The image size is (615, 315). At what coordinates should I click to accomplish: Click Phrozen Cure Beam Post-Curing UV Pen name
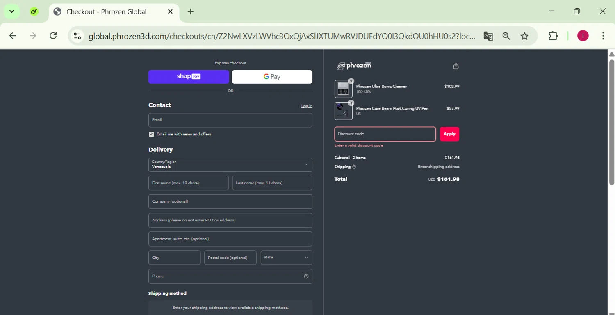click(x=392, y=109)
